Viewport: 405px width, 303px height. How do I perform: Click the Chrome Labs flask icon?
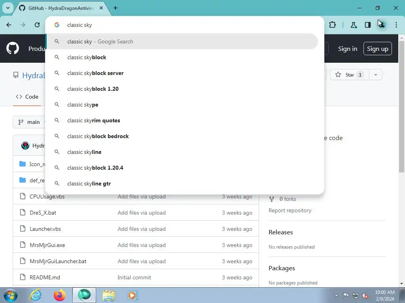(x=353, y=25)
